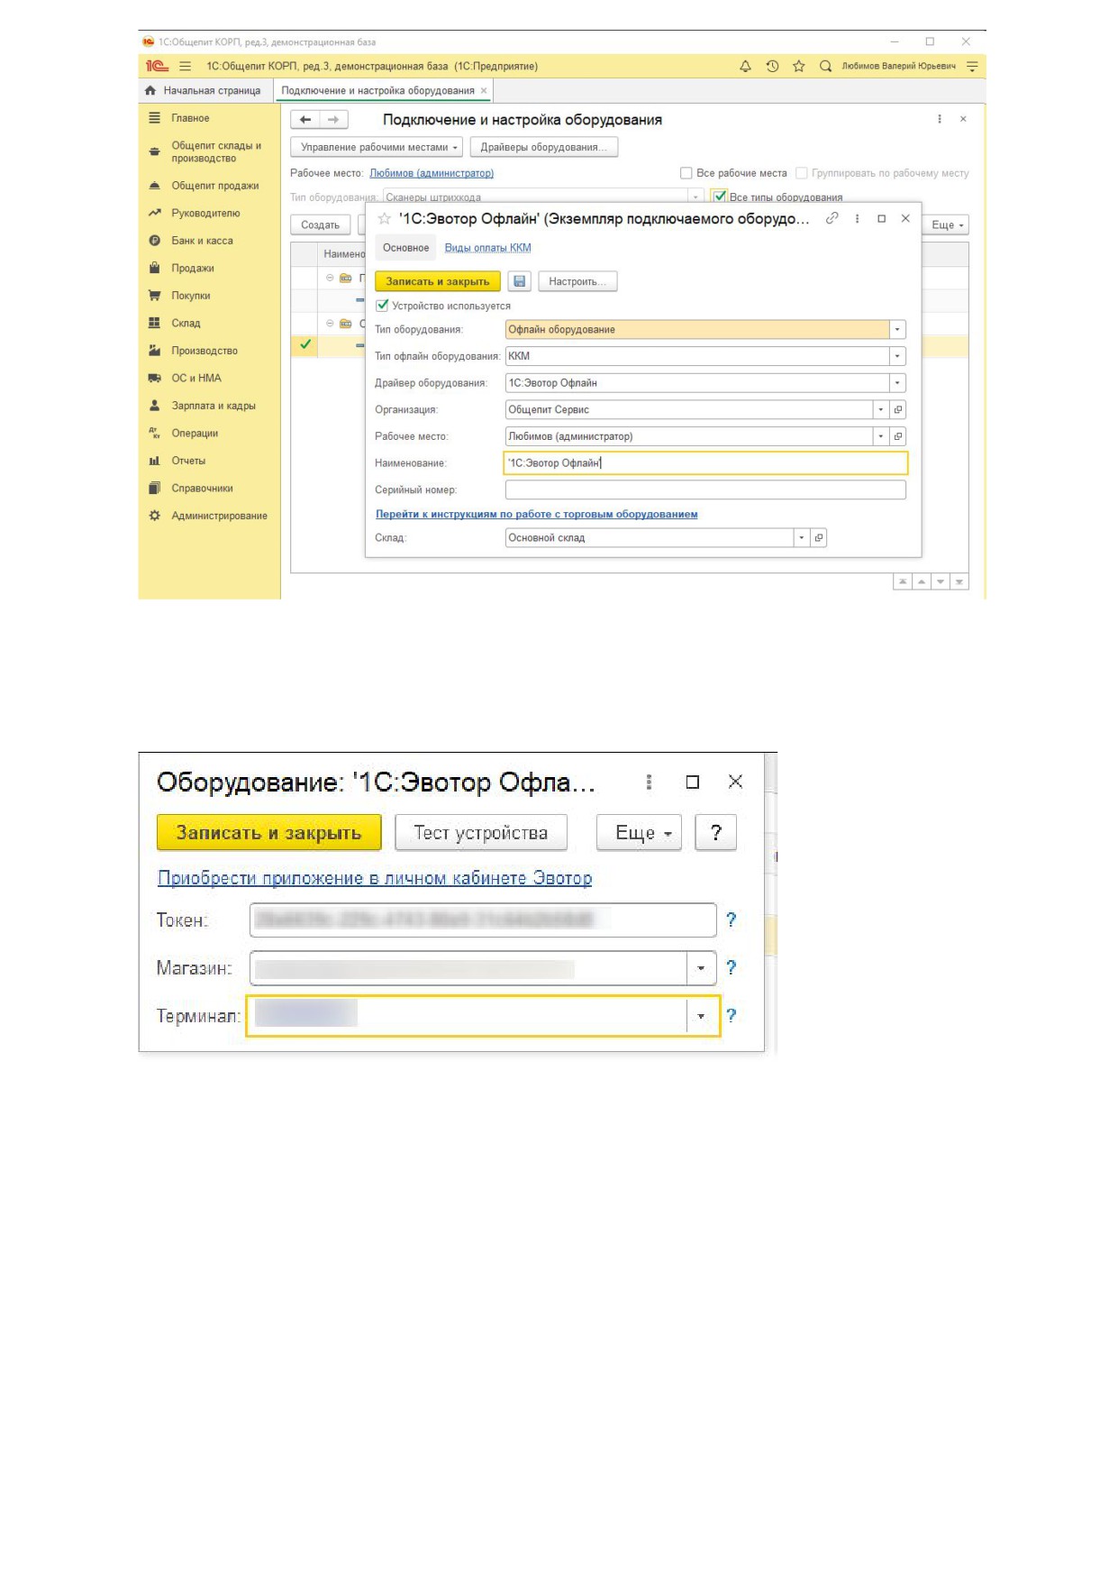This screenshot has height=1583, width=1118.
Task: Expand Рабочее место dropdown arrow
Action: coord(881,436)
